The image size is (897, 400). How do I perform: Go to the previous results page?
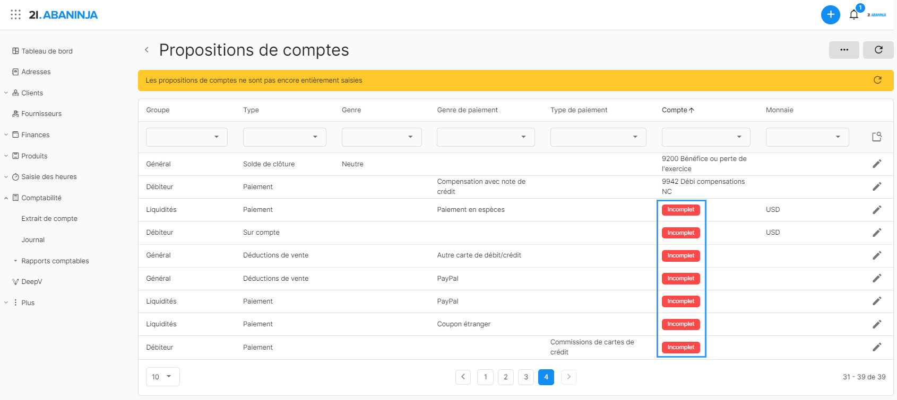(463, 377)
